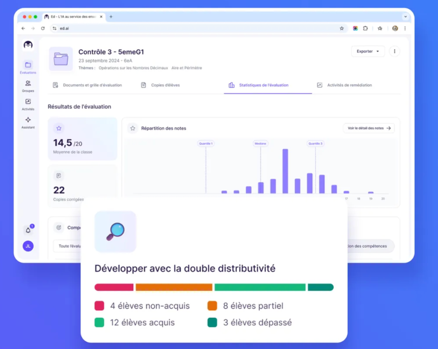Click the dark teal dépassé bar segment
Viewport: 438px width, 349px height.
click(x=321, y=287)
